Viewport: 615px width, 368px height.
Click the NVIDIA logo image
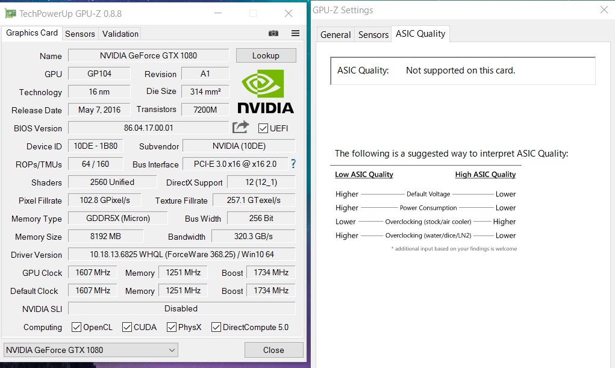(266, 92)
